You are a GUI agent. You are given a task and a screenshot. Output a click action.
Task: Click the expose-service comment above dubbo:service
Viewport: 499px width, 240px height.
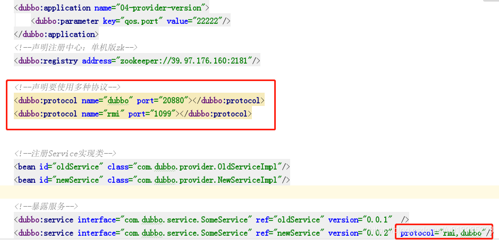pos(46,207)
